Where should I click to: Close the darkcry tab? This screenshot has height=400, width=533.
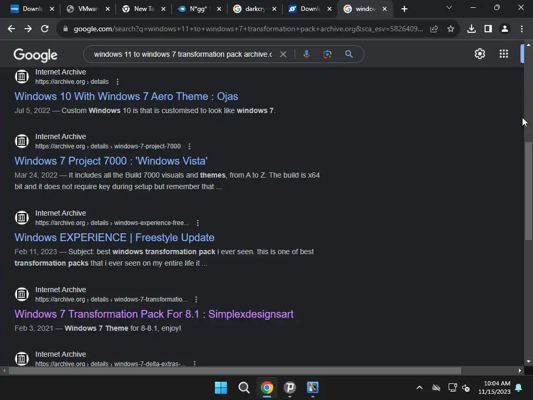[x=274, y=9]
